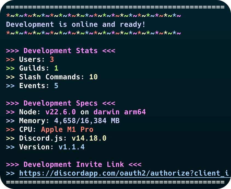Click the 'Development is online and ready!' line
The height and width of the screenshot is (189, 231).
(76, 24)
